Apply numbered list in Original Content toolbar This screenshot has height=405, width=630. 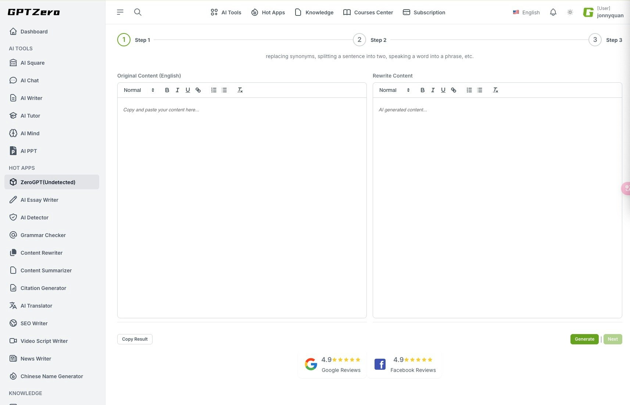click(214, 90)
